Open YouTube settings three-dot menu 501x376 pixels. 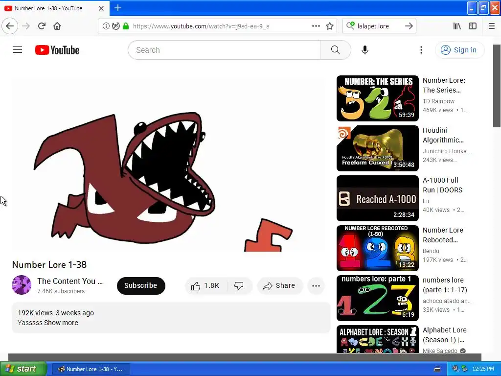[421, 50]
